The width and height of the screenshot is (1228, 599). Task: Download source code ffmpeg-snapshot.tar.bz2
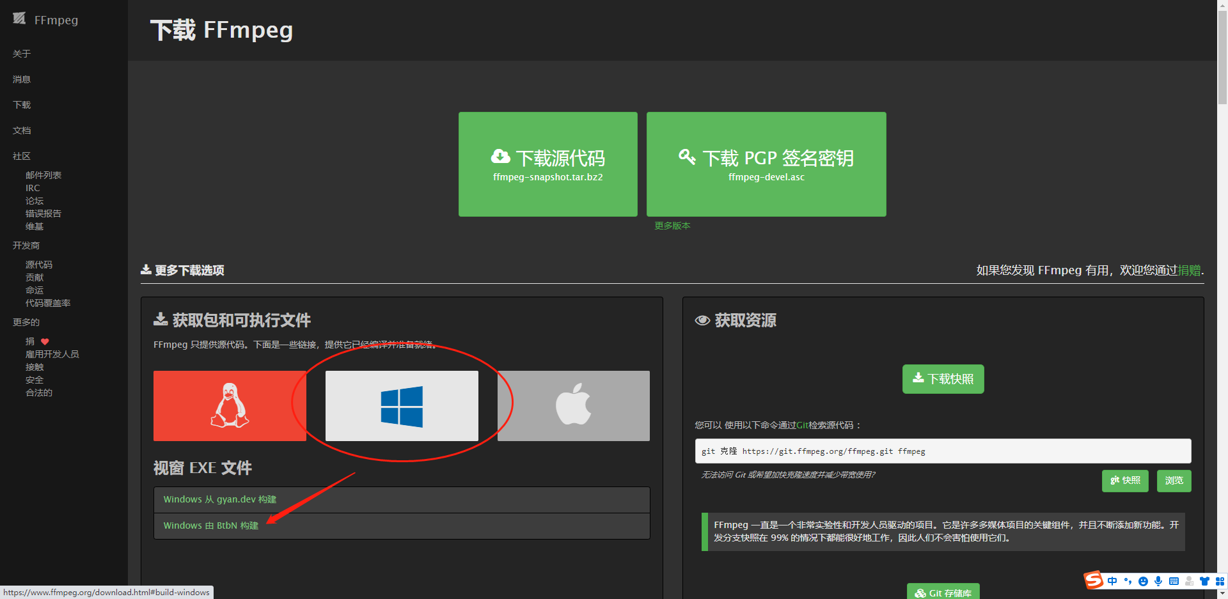coord(548,164)
